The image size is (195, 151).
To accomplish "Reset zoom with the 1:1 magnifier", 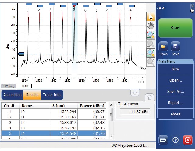I will pos(151,44).
